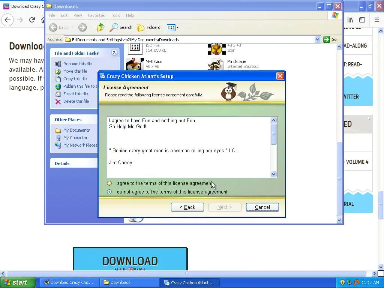Click Rename this file link
The width and height of the screenshot is (384, 288).
[78, 64]
